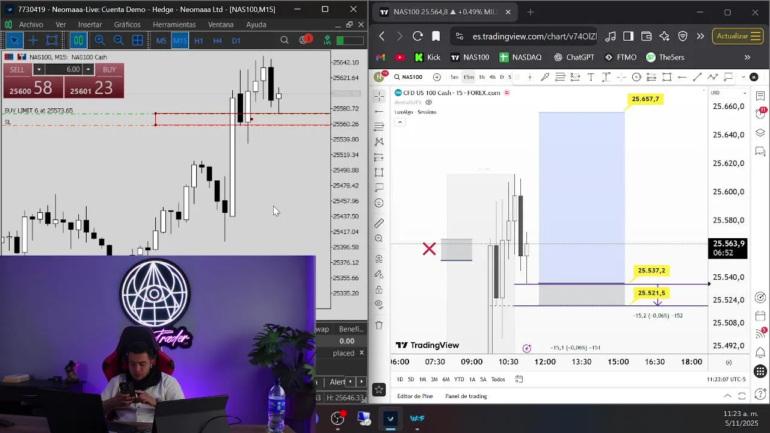The image size is (770, 433).
Task: Open new browser tab with plus
Action: [530, 12]
